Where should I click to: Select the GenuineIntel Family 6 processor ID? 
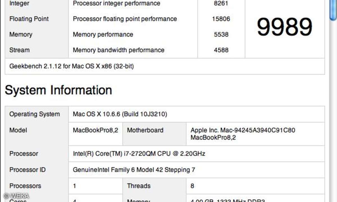[134, 170]
